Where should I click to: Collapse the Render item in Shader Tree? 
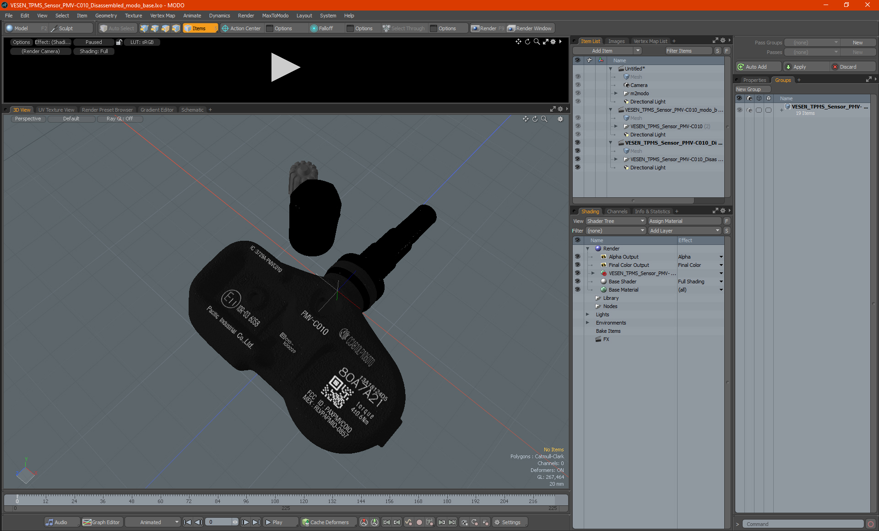click(587, 249)
